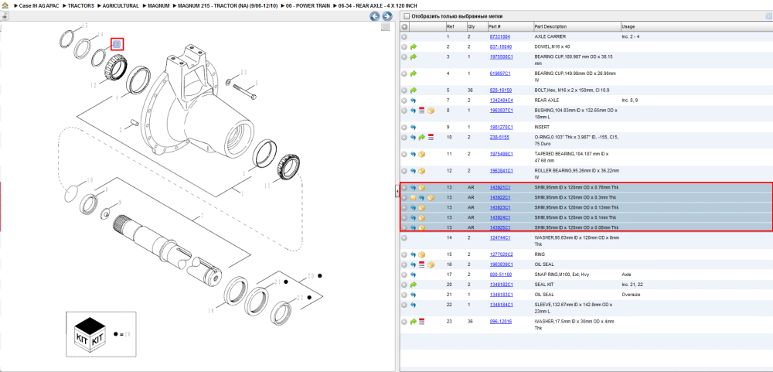Open TRACTORS breadcrumb
The image size is (773, 372).
click(81, 5)
